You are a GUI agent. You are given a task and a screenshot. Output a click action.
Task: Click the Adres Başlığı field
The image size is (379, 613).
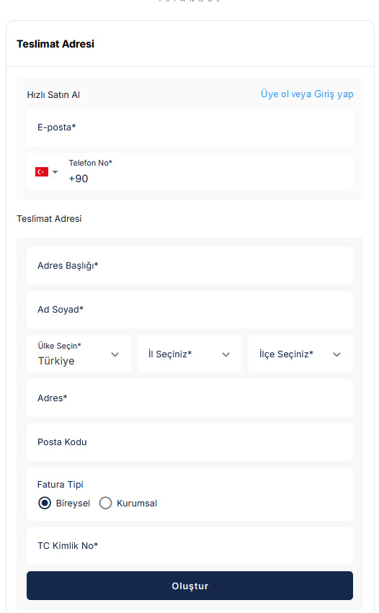coord(189,266)
